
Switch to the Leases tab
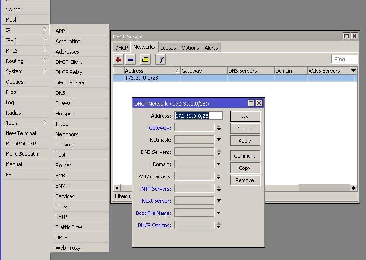(168, 48)
